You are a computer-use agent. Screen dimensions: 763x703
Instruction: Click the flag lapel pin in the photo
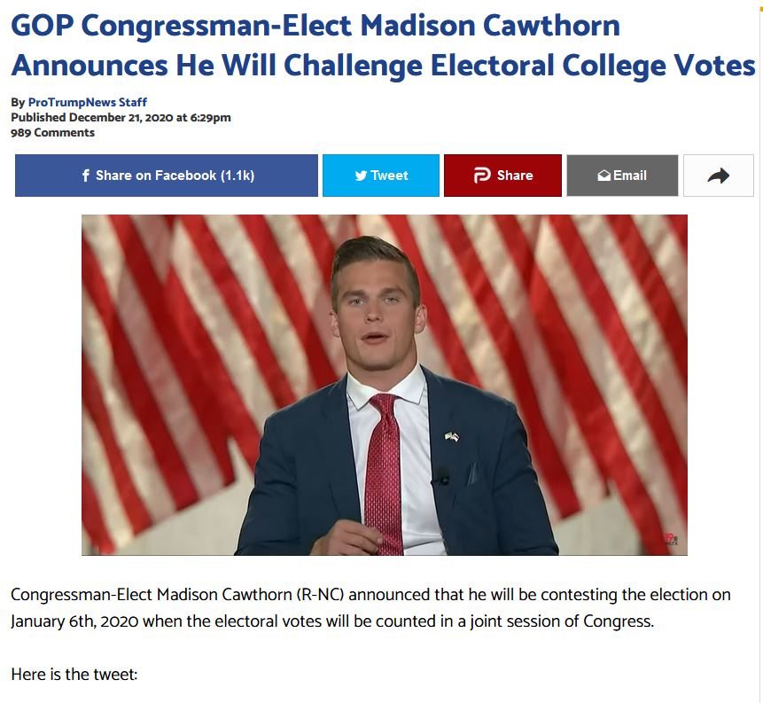point(451,437)
